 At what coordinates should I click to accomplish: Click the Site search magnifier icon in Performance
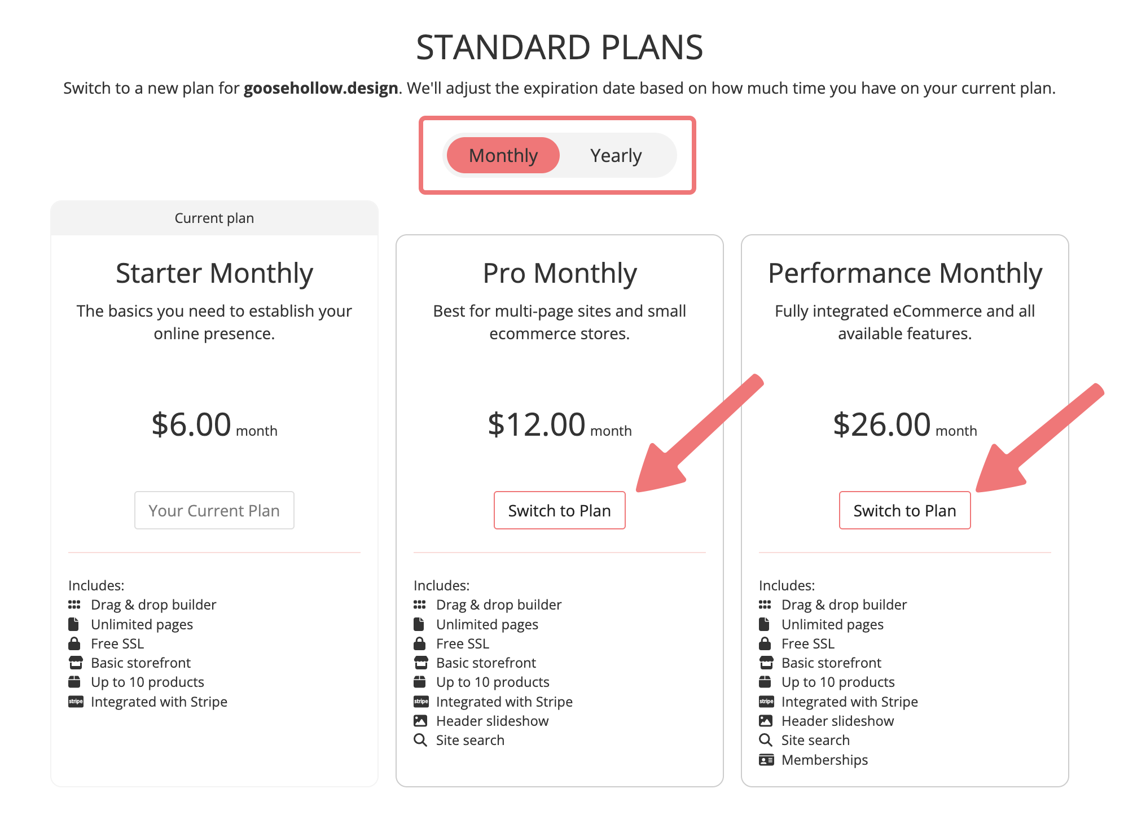pos(765,740)
